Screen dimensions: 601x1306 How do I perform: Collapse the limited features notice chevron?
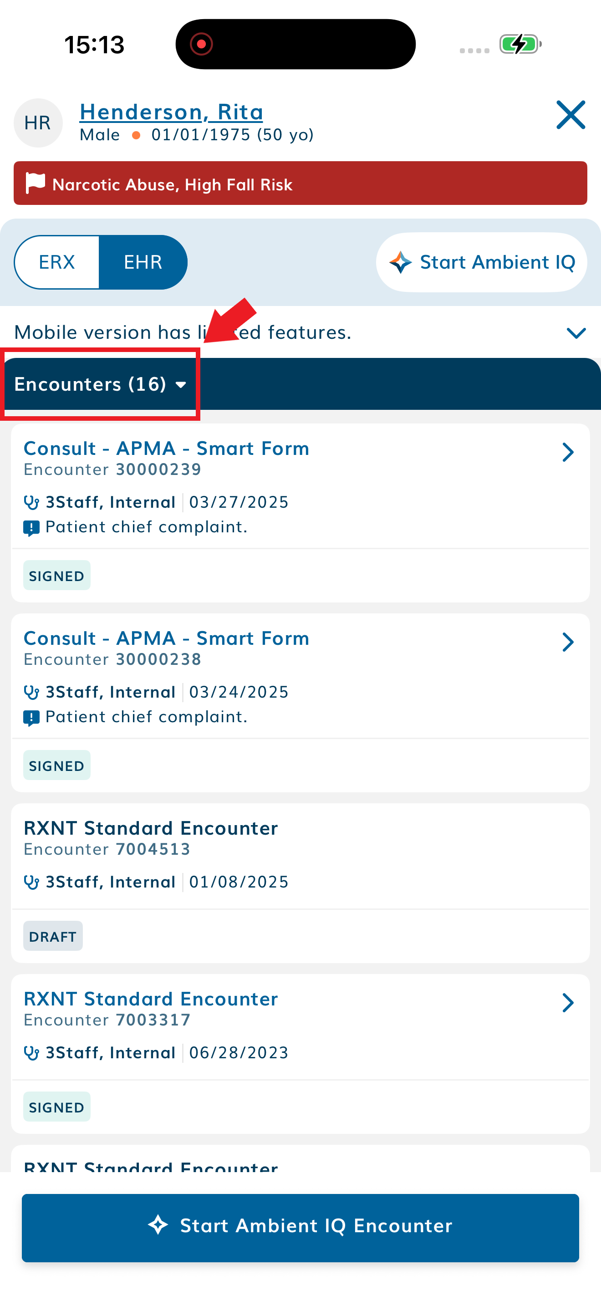(x=575, y=332)
